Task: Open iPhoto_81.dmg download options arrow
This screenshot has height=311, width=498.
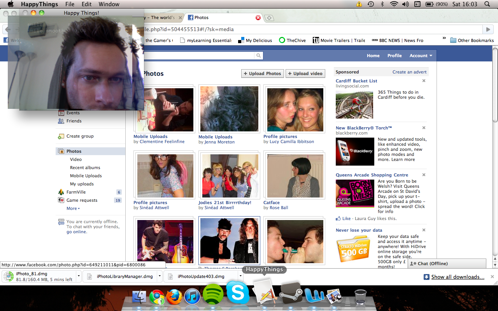Action: (79, 276)
